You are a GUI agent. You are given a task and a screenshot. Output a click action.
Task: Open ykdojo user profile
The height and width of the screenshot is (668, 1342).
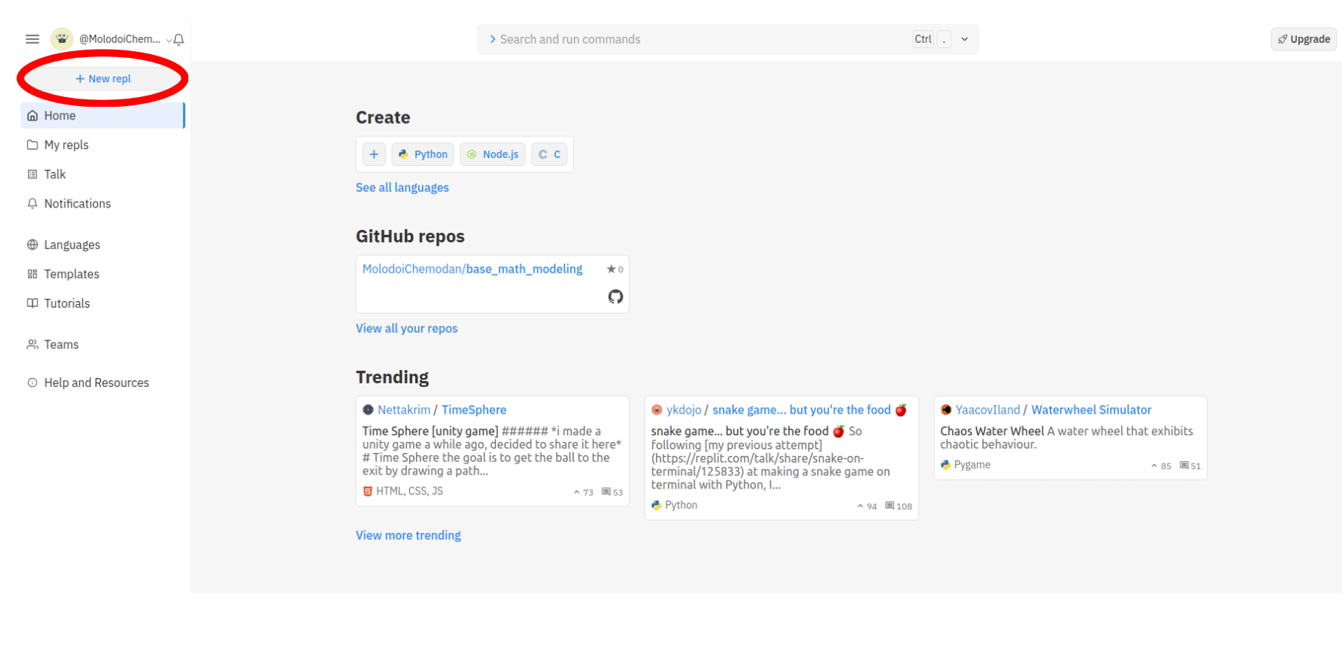(684, 410)
